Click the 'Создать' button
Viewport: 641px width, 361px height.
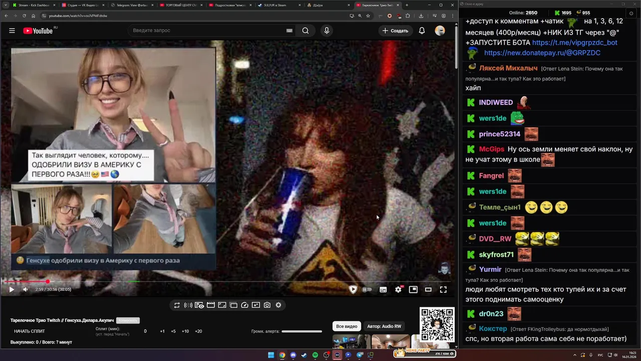click(x=395, y=31)
